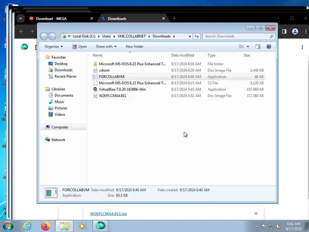
Task: Open the Windows Start button
Action: coord(8,226)
